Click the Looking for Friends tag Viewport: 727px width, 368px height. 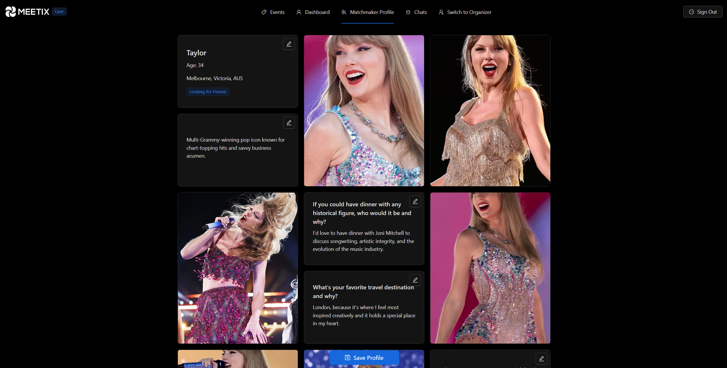click(x=208, y=92)
